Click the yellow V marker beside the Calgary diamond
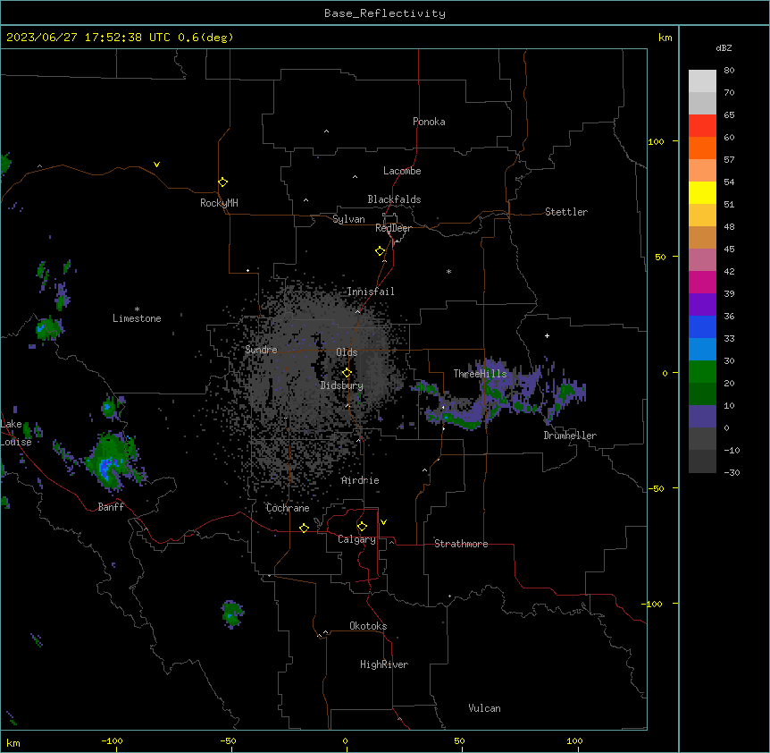Viewport: 770px width, 753px height. tap(383, 522)
